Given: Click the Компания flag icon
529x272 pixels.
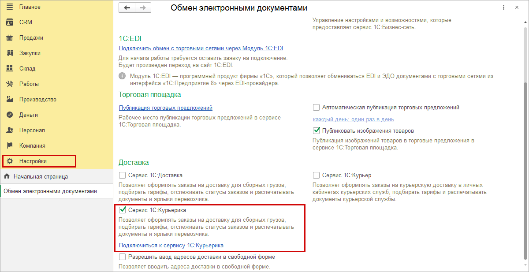Looking at the screenshot, I should (10, 145).
